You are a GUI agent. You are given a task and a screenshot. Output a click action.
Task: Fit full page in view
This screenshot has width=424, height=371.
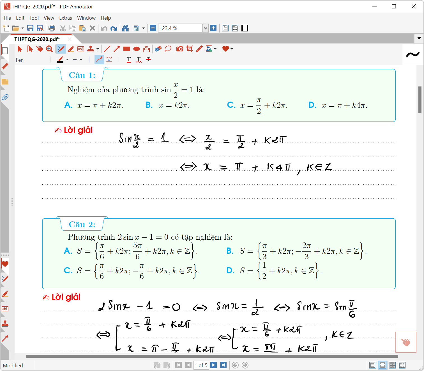pyautogui.click(x=225, y=28)
